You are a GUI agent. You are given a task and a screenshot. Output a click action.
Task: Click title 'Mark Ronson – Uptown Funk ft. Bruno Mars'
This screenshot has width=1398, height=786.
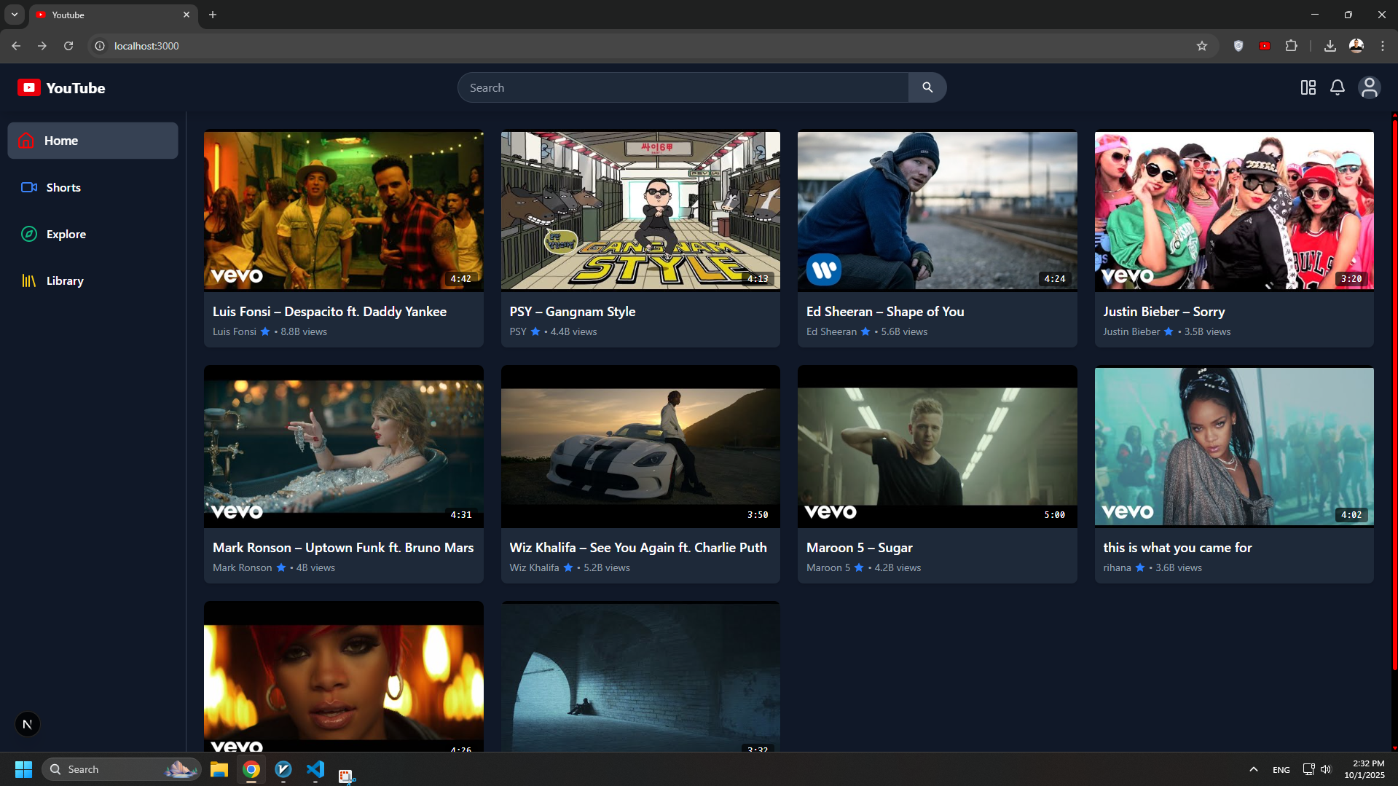click(x=343, y=547)
